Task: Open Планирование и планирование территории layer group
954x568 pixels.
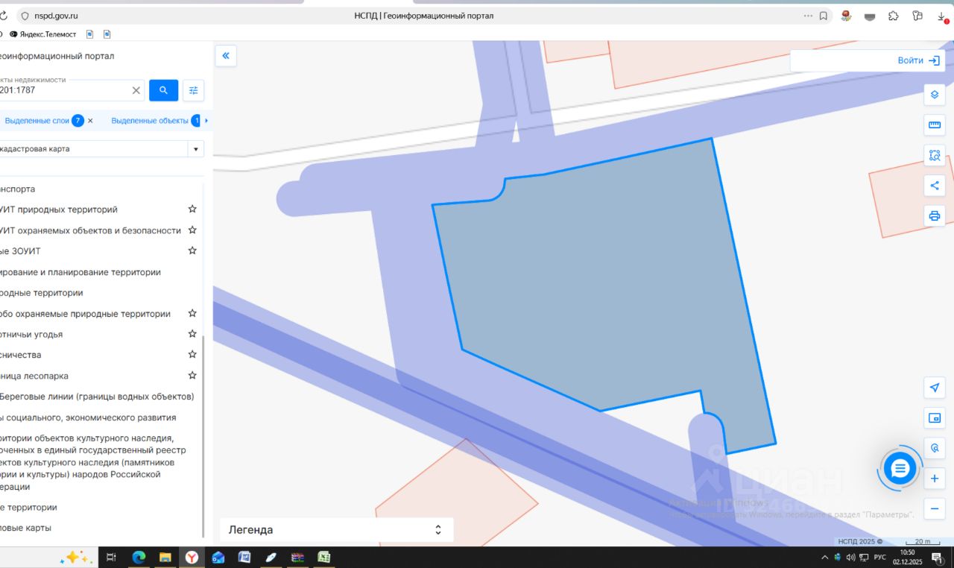Action: pos(80,272)
